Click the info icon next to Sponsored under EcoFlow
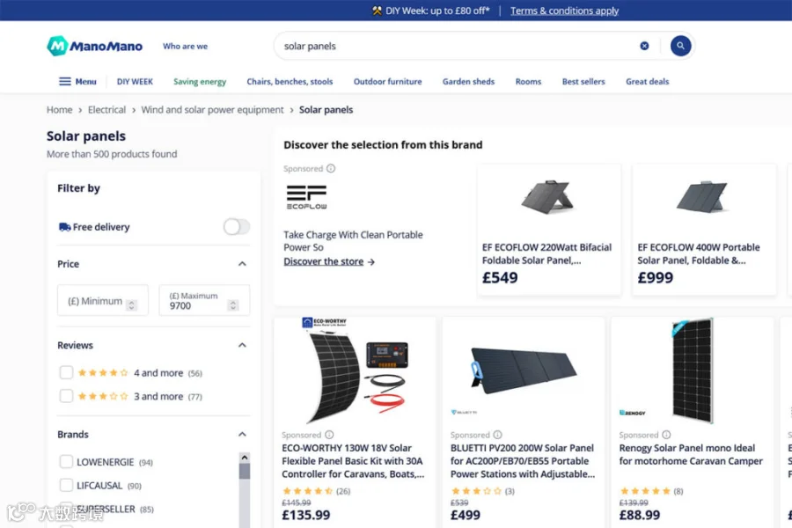The width and height of the screenshot is (792, 528). pyautogui.click(x=331, y=168)
